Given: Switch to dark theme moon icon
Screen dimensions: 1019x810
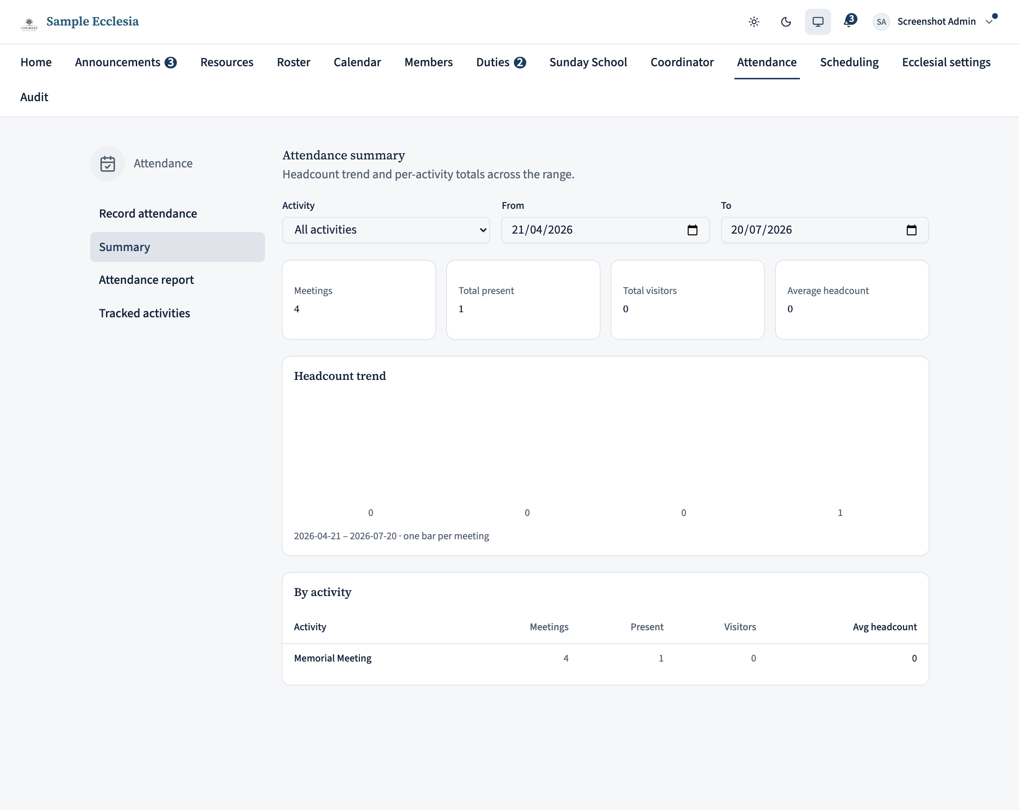Looking at the screenshot, I should click(786, 22).
